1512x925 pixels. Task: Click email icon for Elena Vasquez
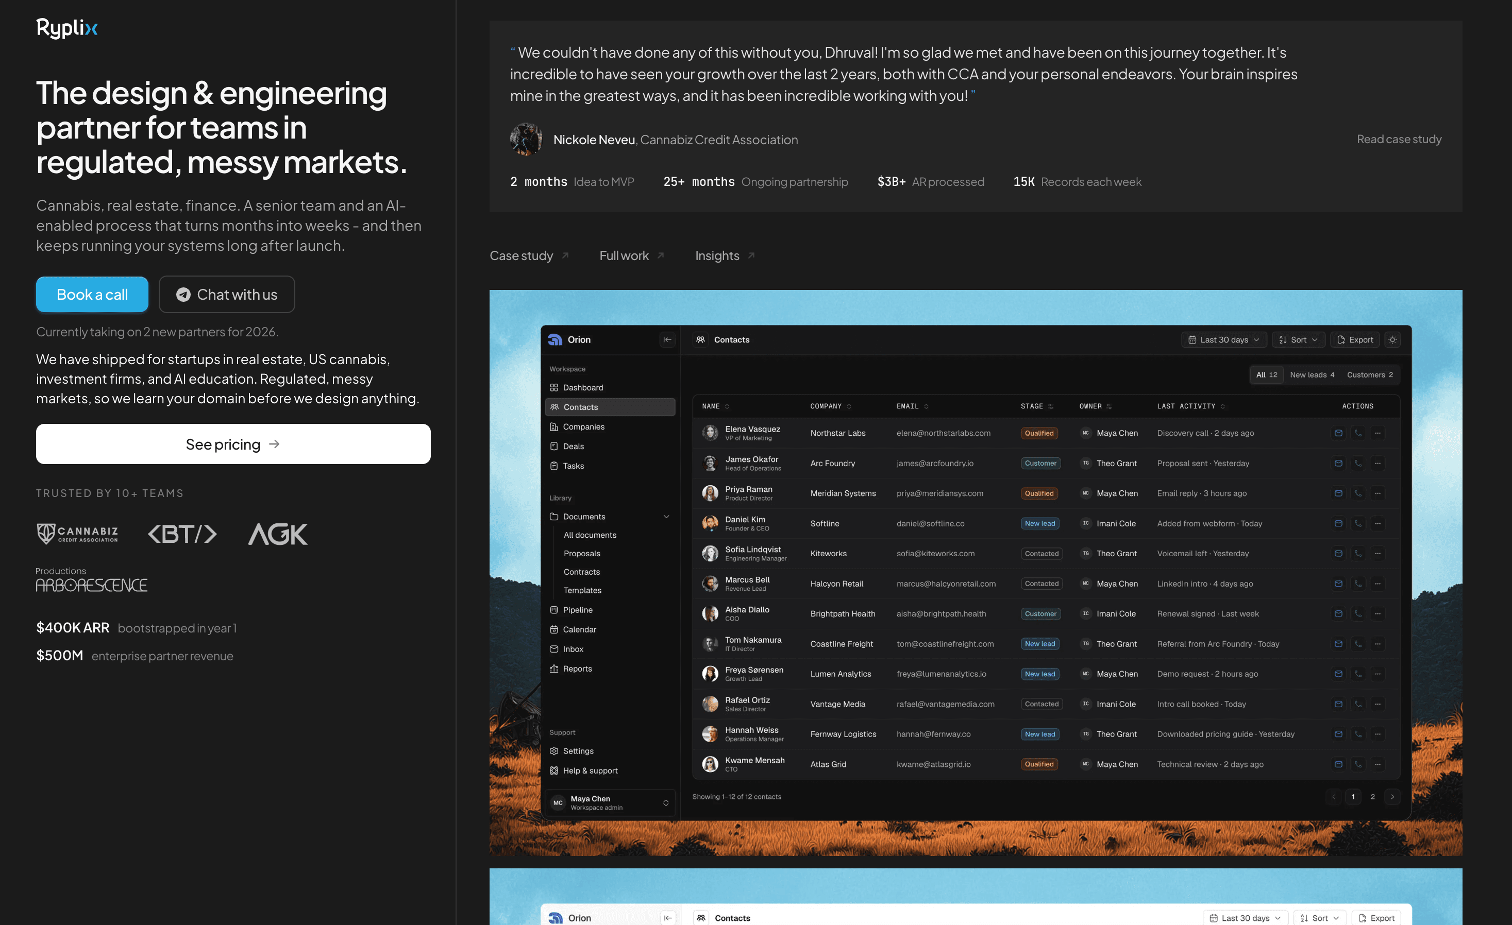pyautogui.click(x=1338, y=433)
